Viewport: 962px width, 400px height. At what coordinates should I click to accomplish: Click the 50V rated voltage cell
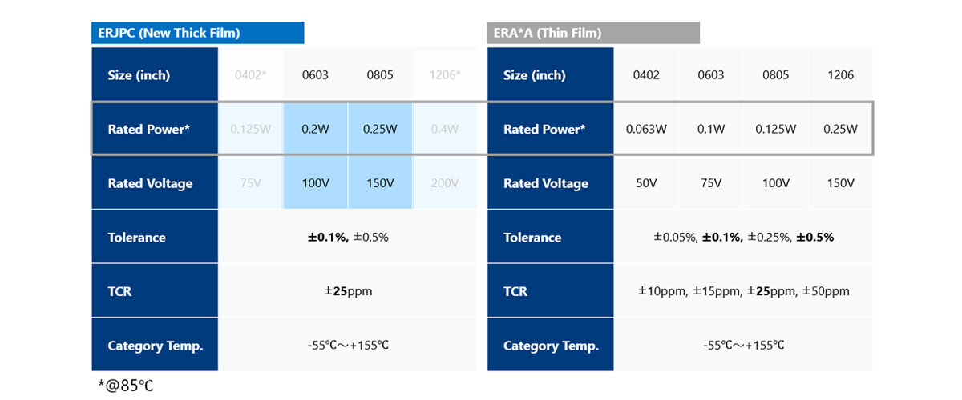pyautogui.click(x=646, y=183)
